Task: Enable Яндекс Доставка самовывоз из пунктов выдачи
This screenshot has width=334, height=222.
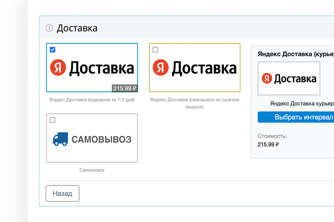Action: [155, 49]
